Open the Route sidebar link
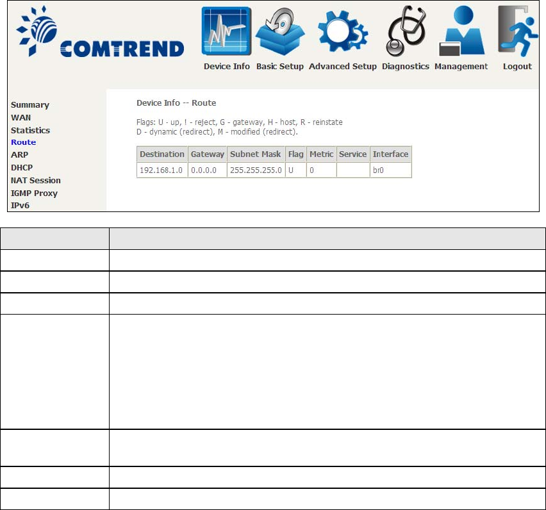This screenshot has width=546, height=510. click(x=23, y=142)
